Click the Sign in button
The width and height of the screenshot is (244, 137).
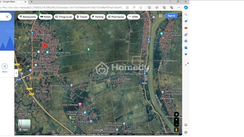coord(171,16)
